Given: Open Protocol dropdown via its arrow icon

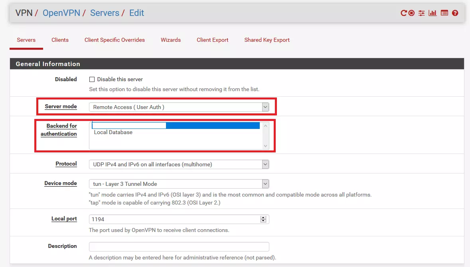Looking at the screenshot, I should (x=265, y=164).
